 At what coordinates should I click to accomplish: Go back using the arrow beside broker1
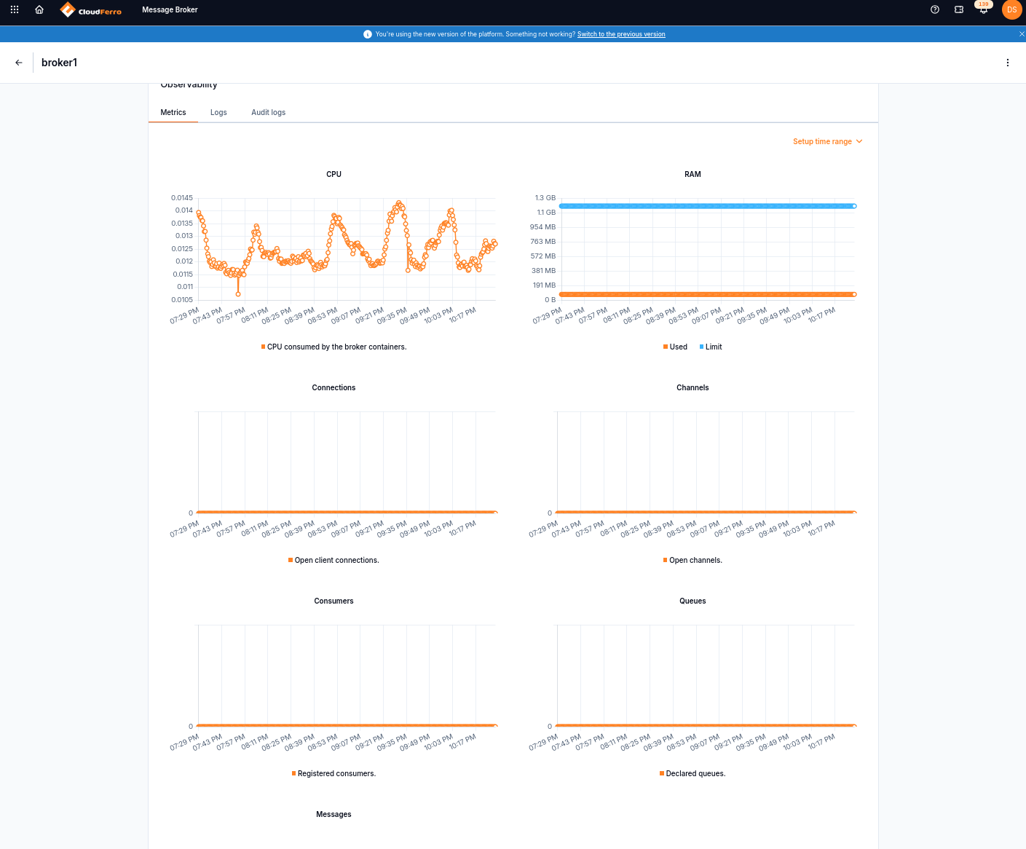coord(19,63)
